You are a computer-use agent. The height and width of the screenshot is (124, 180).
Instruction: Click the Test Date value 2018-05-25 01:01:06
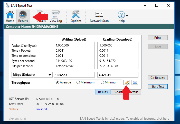coord(50,104)
